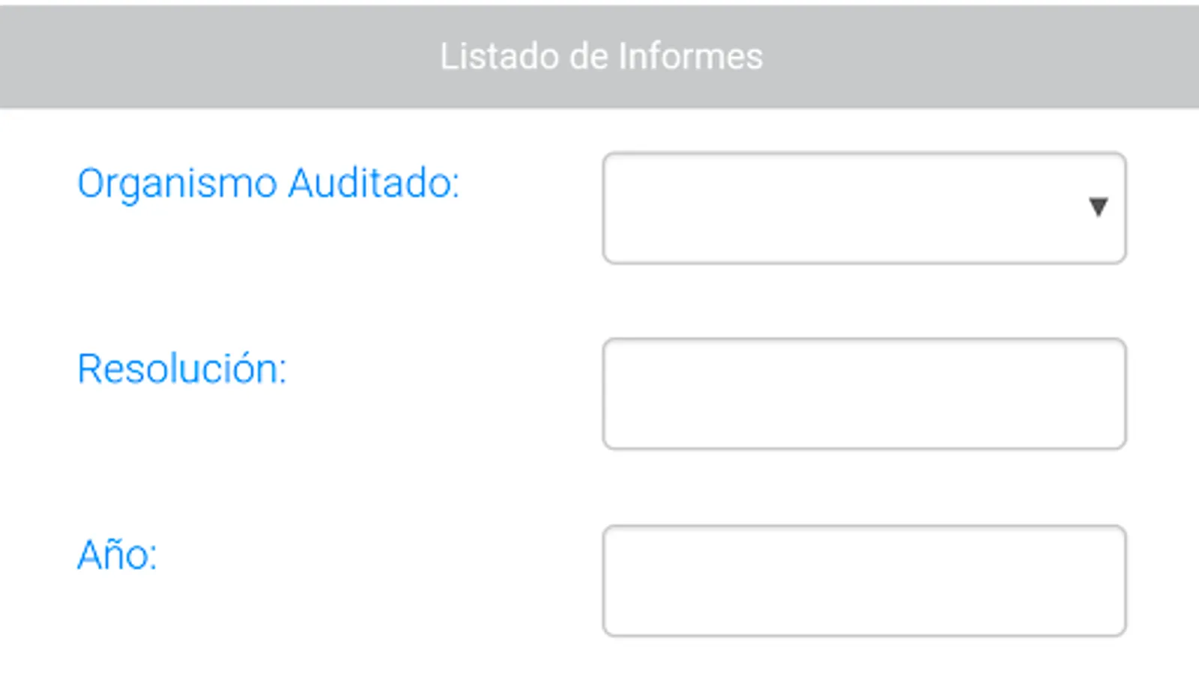Open the Organismo Auditado combo box
Viewport: 1199px width, 674px height.
(864, 208)
